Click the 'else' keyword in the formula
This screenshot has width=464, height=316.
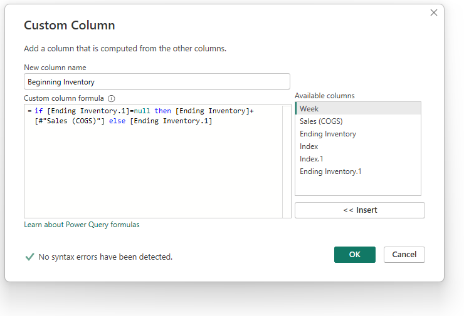pos(117,121)
